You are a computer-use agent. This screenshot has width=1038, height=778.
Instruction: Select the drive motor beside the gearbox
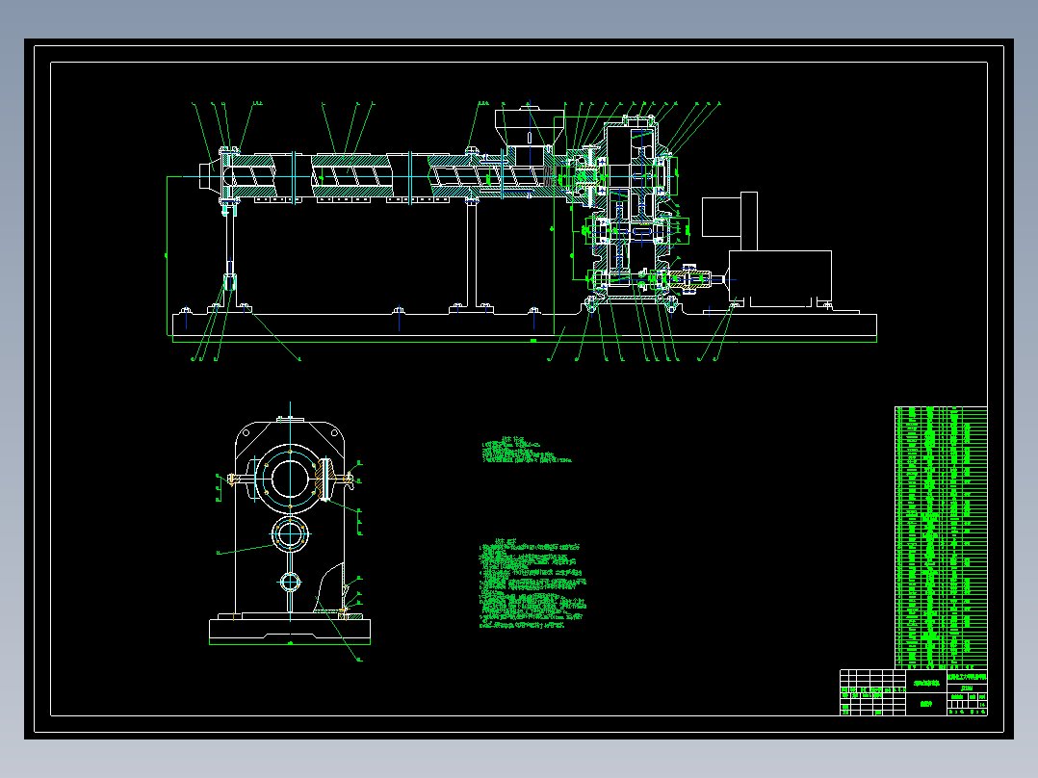780,278
